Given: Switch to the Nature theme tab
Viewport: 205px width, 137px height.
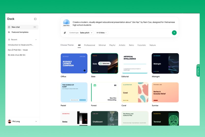Looking at the screenshot, I should 153,45.
